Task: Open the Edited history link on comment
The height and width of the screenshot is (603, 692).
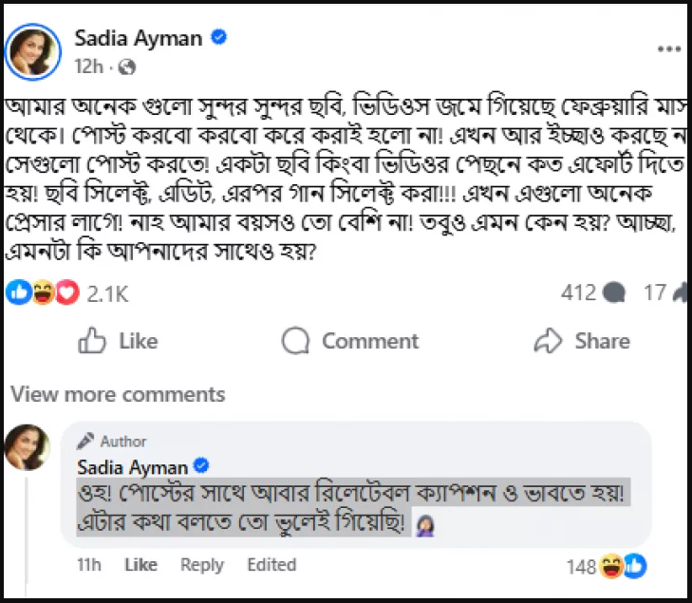Action: (271, 564)
